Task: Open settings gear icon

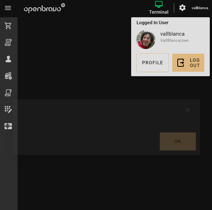Action: 182,8
